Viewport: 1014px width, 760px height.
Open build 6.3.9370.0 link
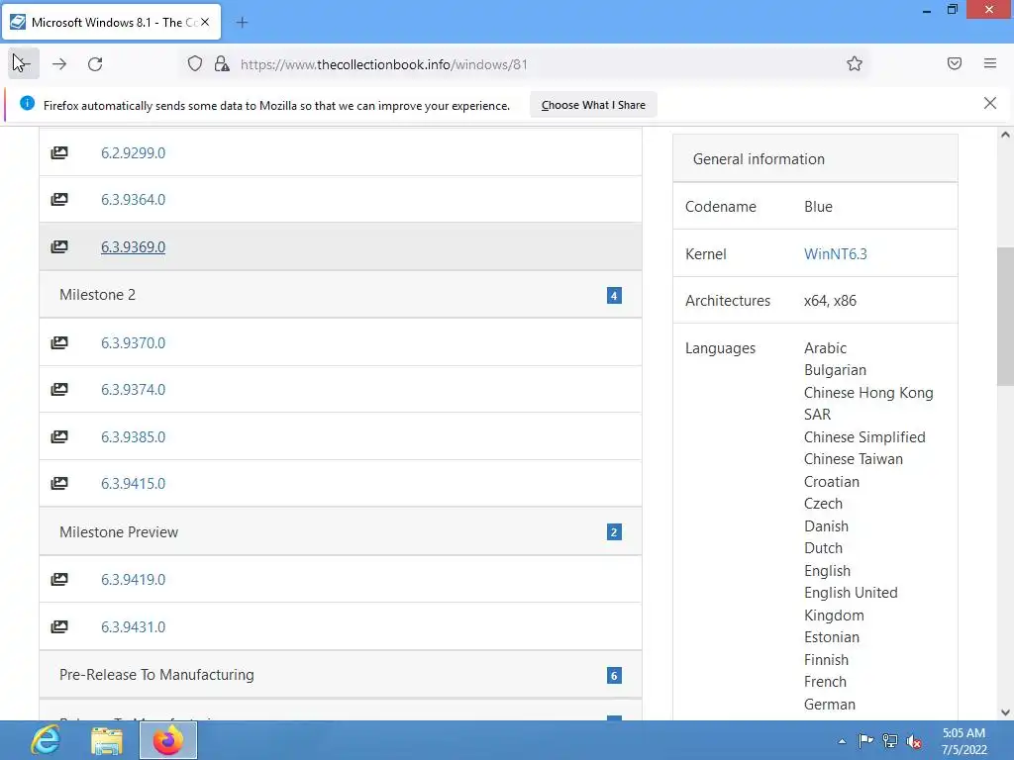pyautogui.click(x=133, y=343)
